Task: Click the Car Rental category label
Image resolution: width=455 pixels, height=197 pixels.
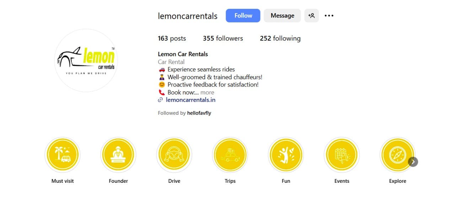Action: click(x=171, y=62)
